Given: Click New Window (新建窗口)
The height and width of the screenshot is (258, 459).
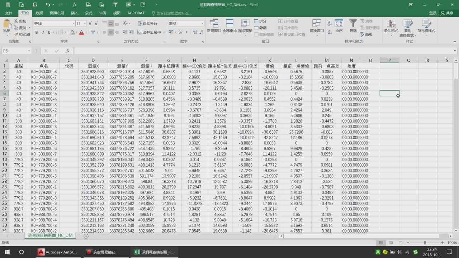Looking at the screenshot, I should pyautogui.click(x=214, y=26).
